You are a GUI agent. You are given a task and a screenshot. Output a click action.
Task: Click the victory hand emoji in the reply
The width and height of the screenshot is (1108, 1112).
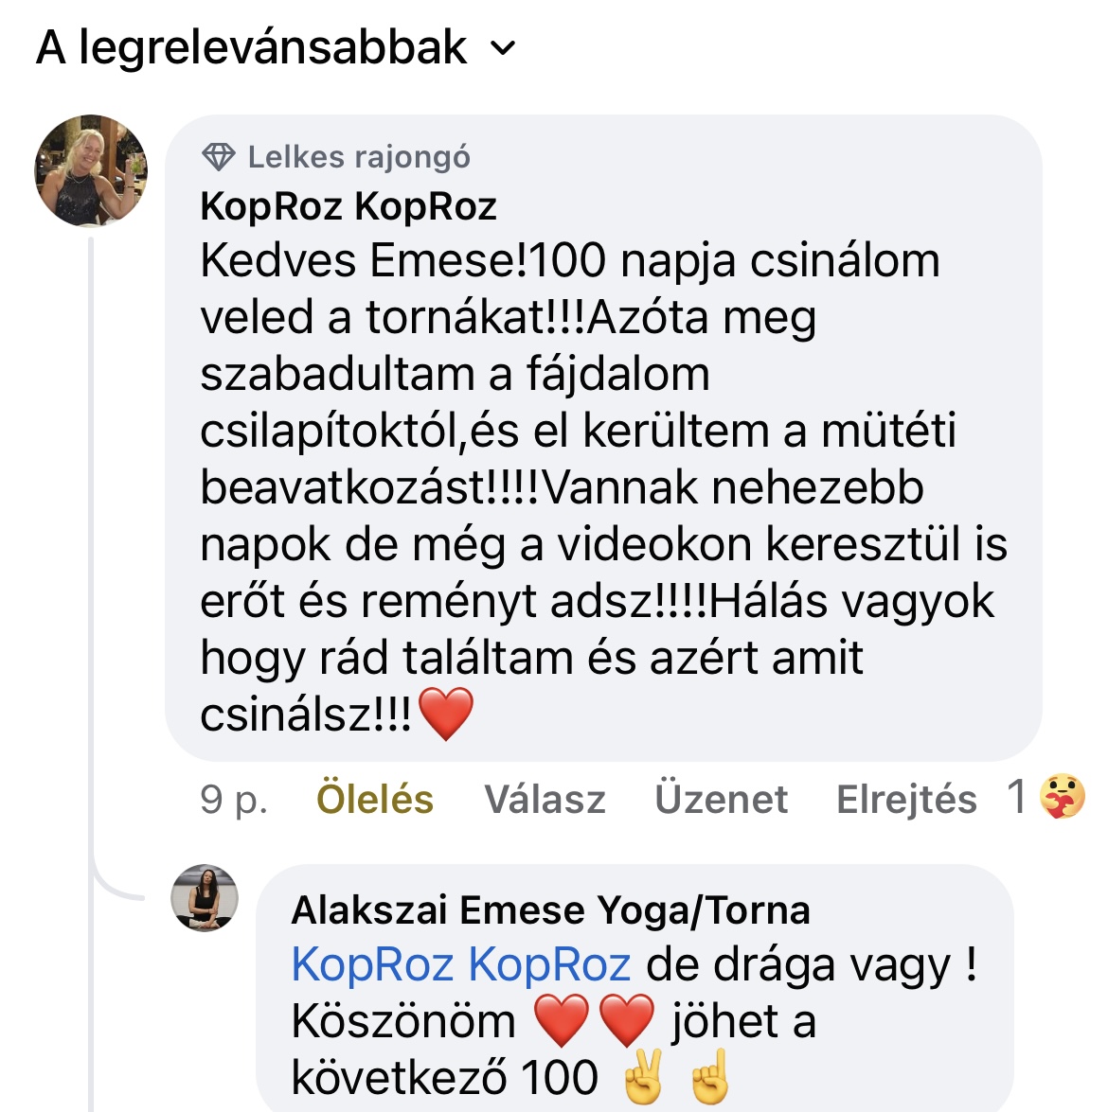(643, 1078)
